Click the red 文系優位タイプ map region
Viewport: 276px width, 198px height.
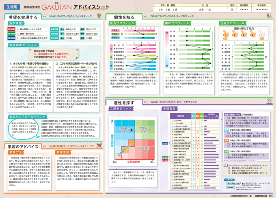tap(144, 150)
